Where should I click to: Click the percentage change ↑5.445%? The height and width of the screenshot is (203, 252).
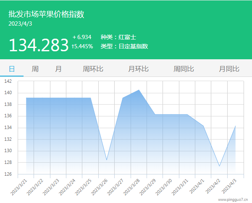(x=82, y=47)
